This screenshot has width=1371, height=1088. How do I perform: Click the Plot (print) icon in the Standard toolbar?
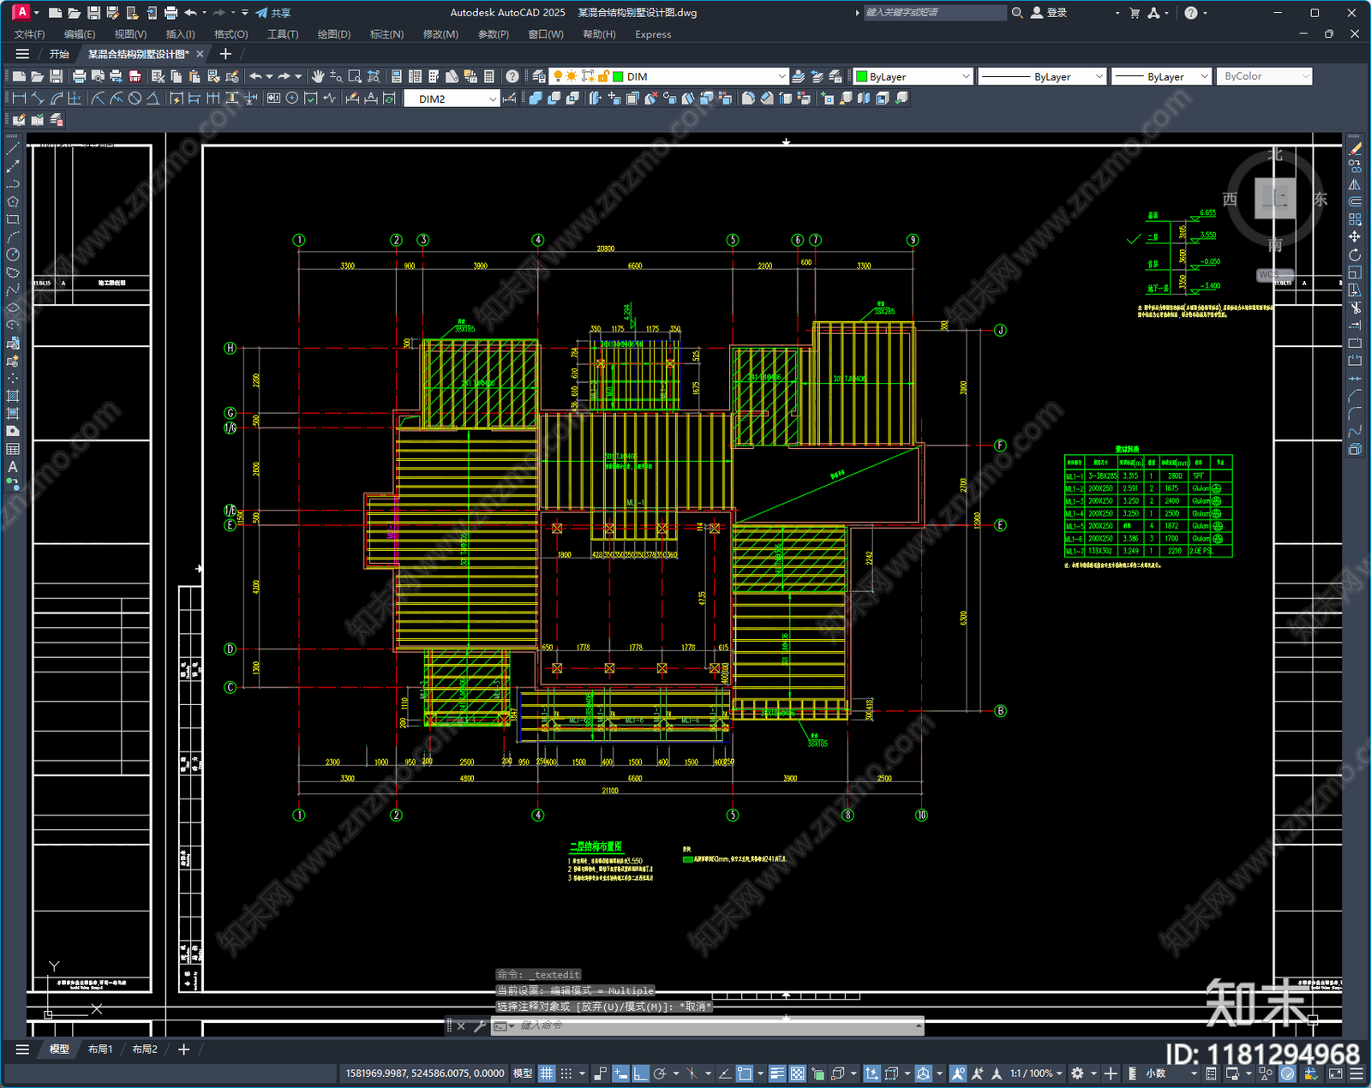click(79, 76)
